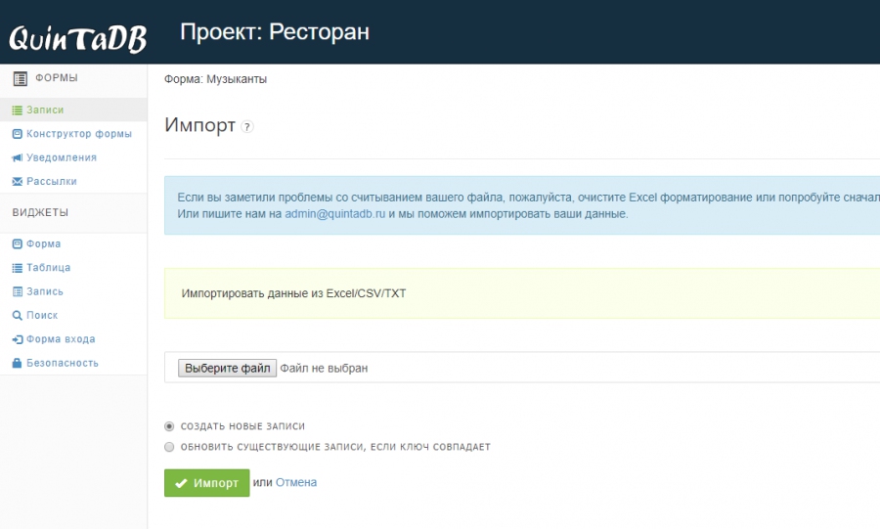Open the Формы section icon
The image size is (880, 529).
coord(21,78)
